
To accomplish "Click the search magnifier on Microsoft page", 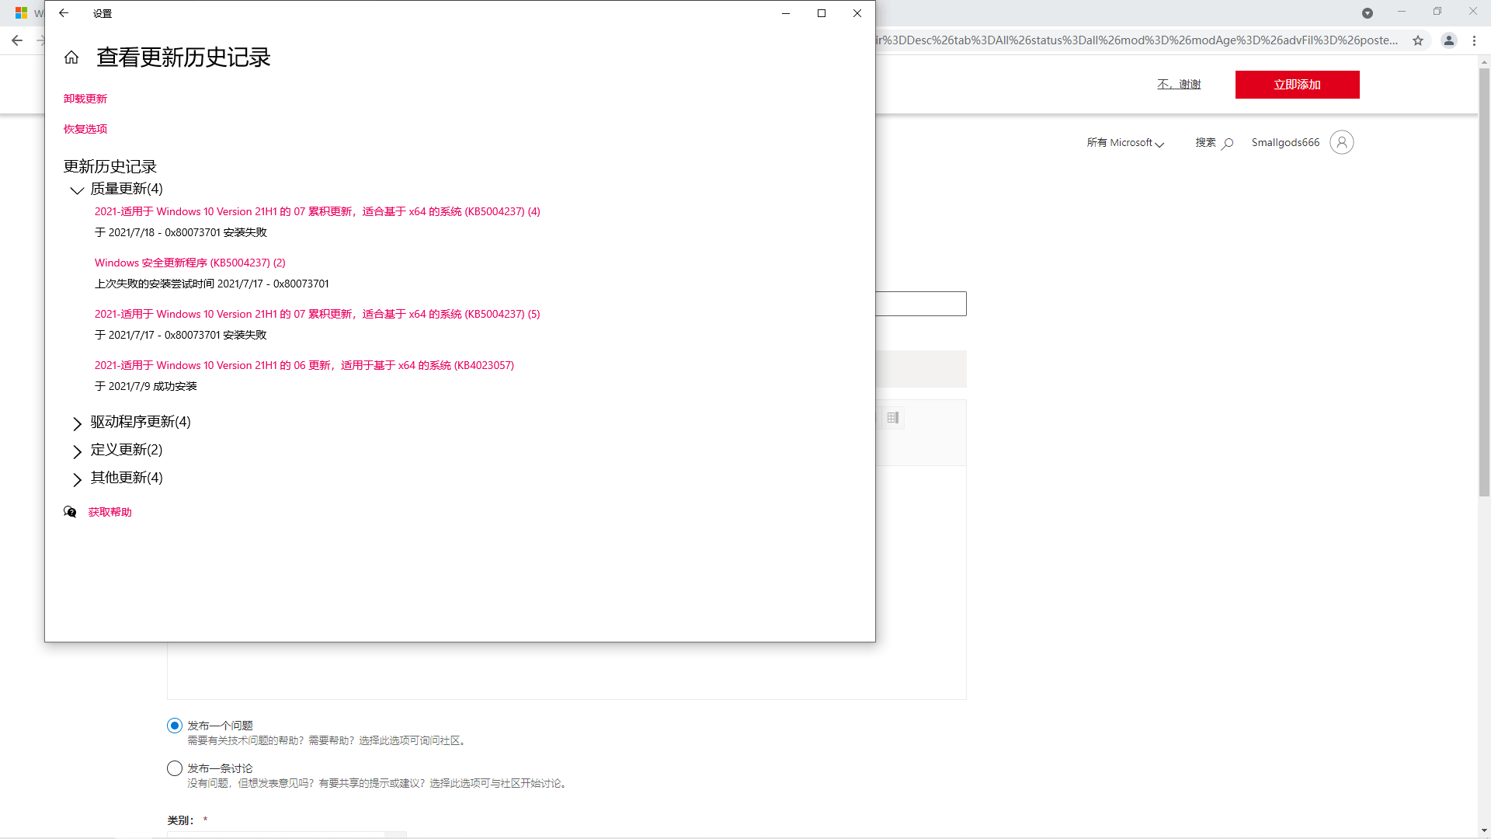I will coord(1228,143).
